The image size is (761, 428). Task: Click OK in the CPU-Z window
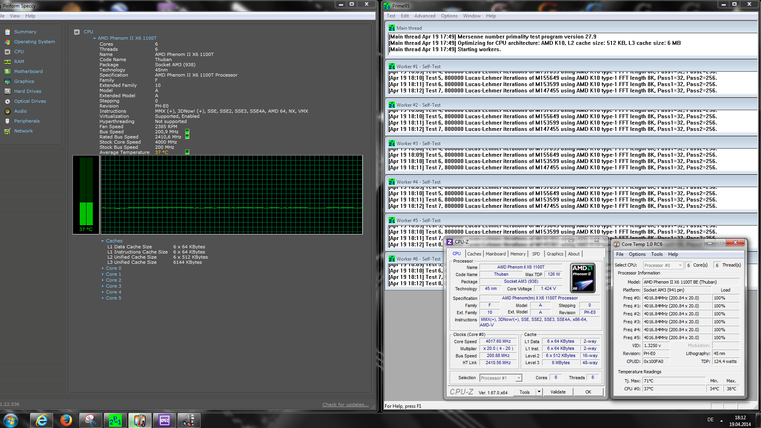coord(588,392)
